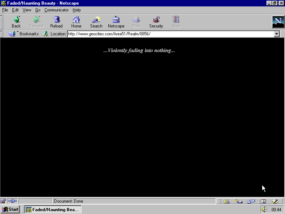Mute via the taskbar speaker icon

click(264, 209)
